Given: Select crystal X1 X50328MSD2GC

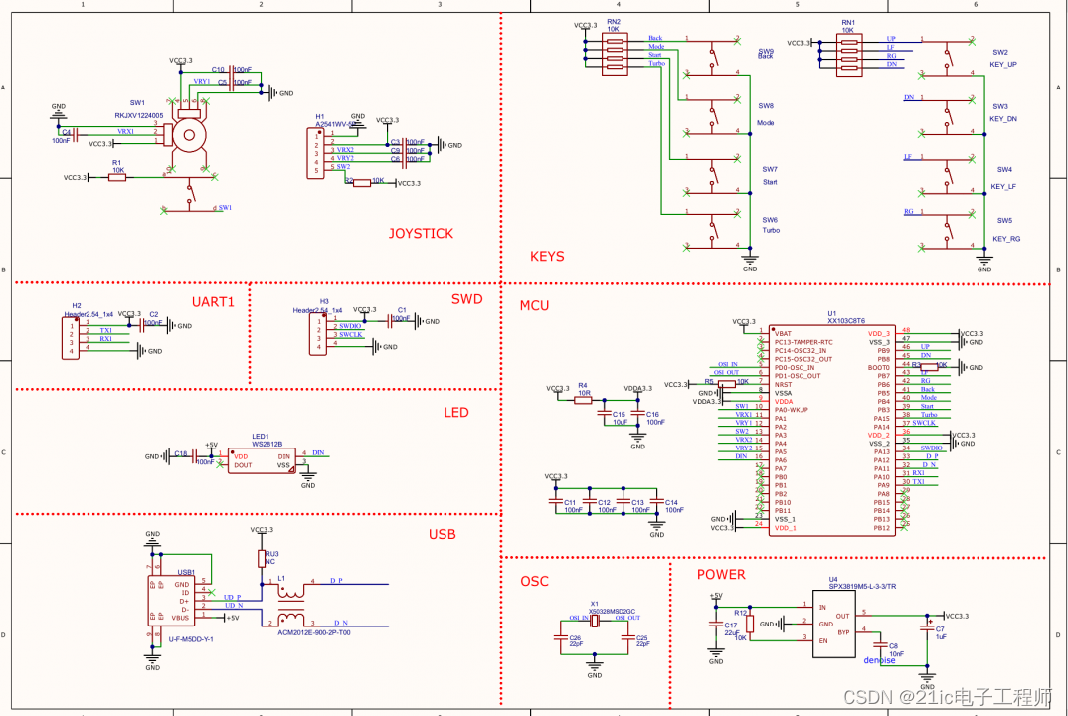Looking at the screenshot, I should pos(595,619).
